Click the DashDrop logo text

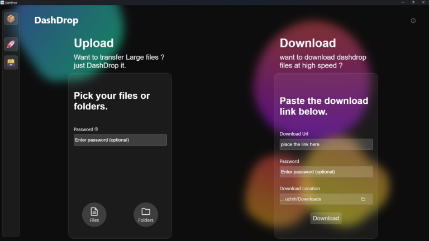point(56,20)
